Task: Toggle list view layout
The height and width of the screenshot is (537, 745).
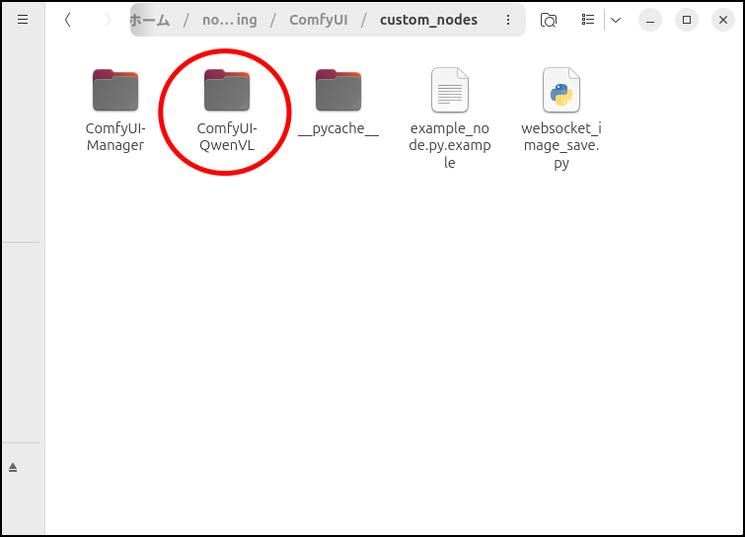Action: pos(589,20)
